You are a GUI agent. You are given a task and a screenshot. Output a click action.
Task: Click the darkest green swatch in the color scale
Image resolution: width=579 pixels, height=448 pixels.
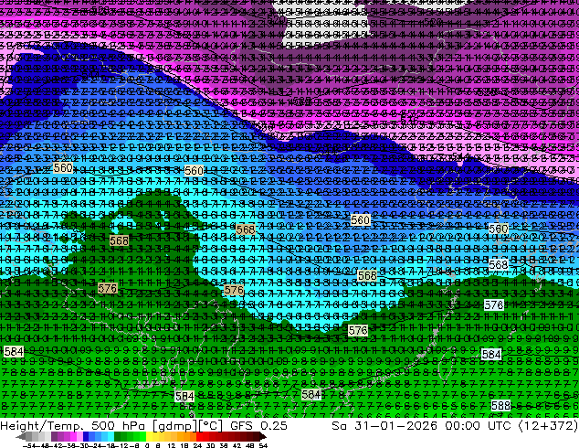coord(118,437)
